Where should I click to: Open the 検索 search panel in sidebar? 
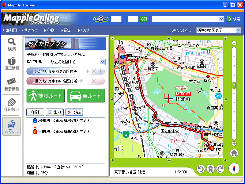[x=12, y=44]
